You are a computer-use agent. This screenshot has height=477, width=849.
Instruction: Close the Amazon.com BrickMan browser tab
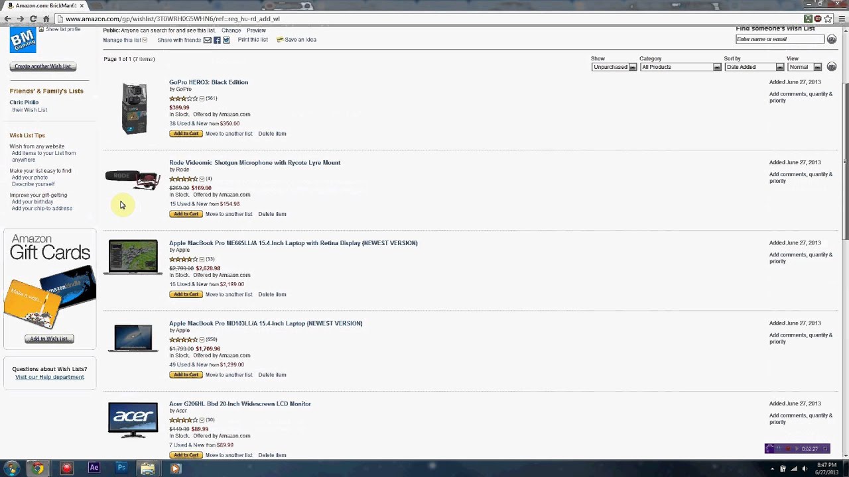pos(82,5)
